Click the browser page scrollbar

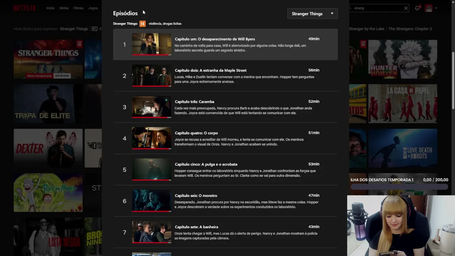(453, 80)
